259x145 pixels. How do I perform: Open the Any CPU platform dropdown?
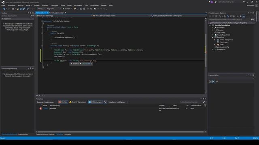[x=54, y=9]
